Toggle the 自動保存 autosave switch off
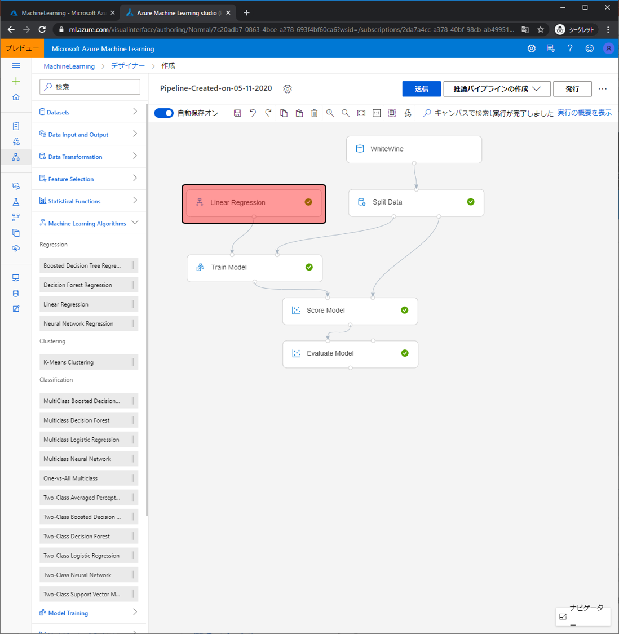This screenshot has height=634, width=619. [x=164, y=113]
